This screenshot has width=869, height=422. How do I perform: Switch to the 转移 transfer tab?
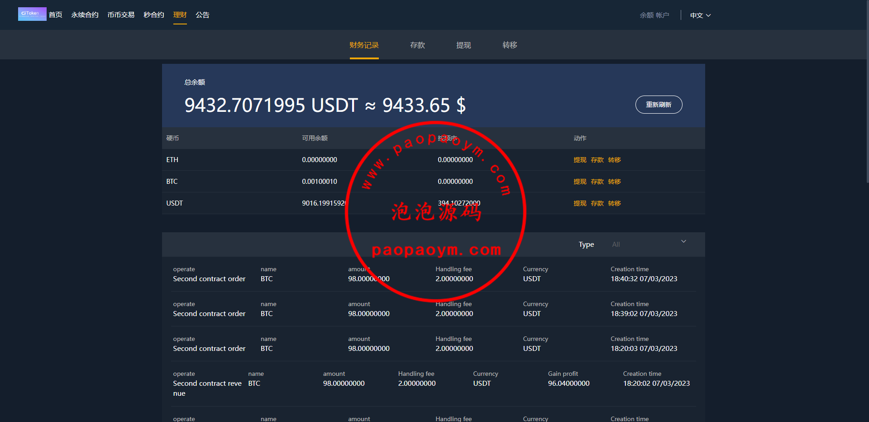[x=510, y=45]
